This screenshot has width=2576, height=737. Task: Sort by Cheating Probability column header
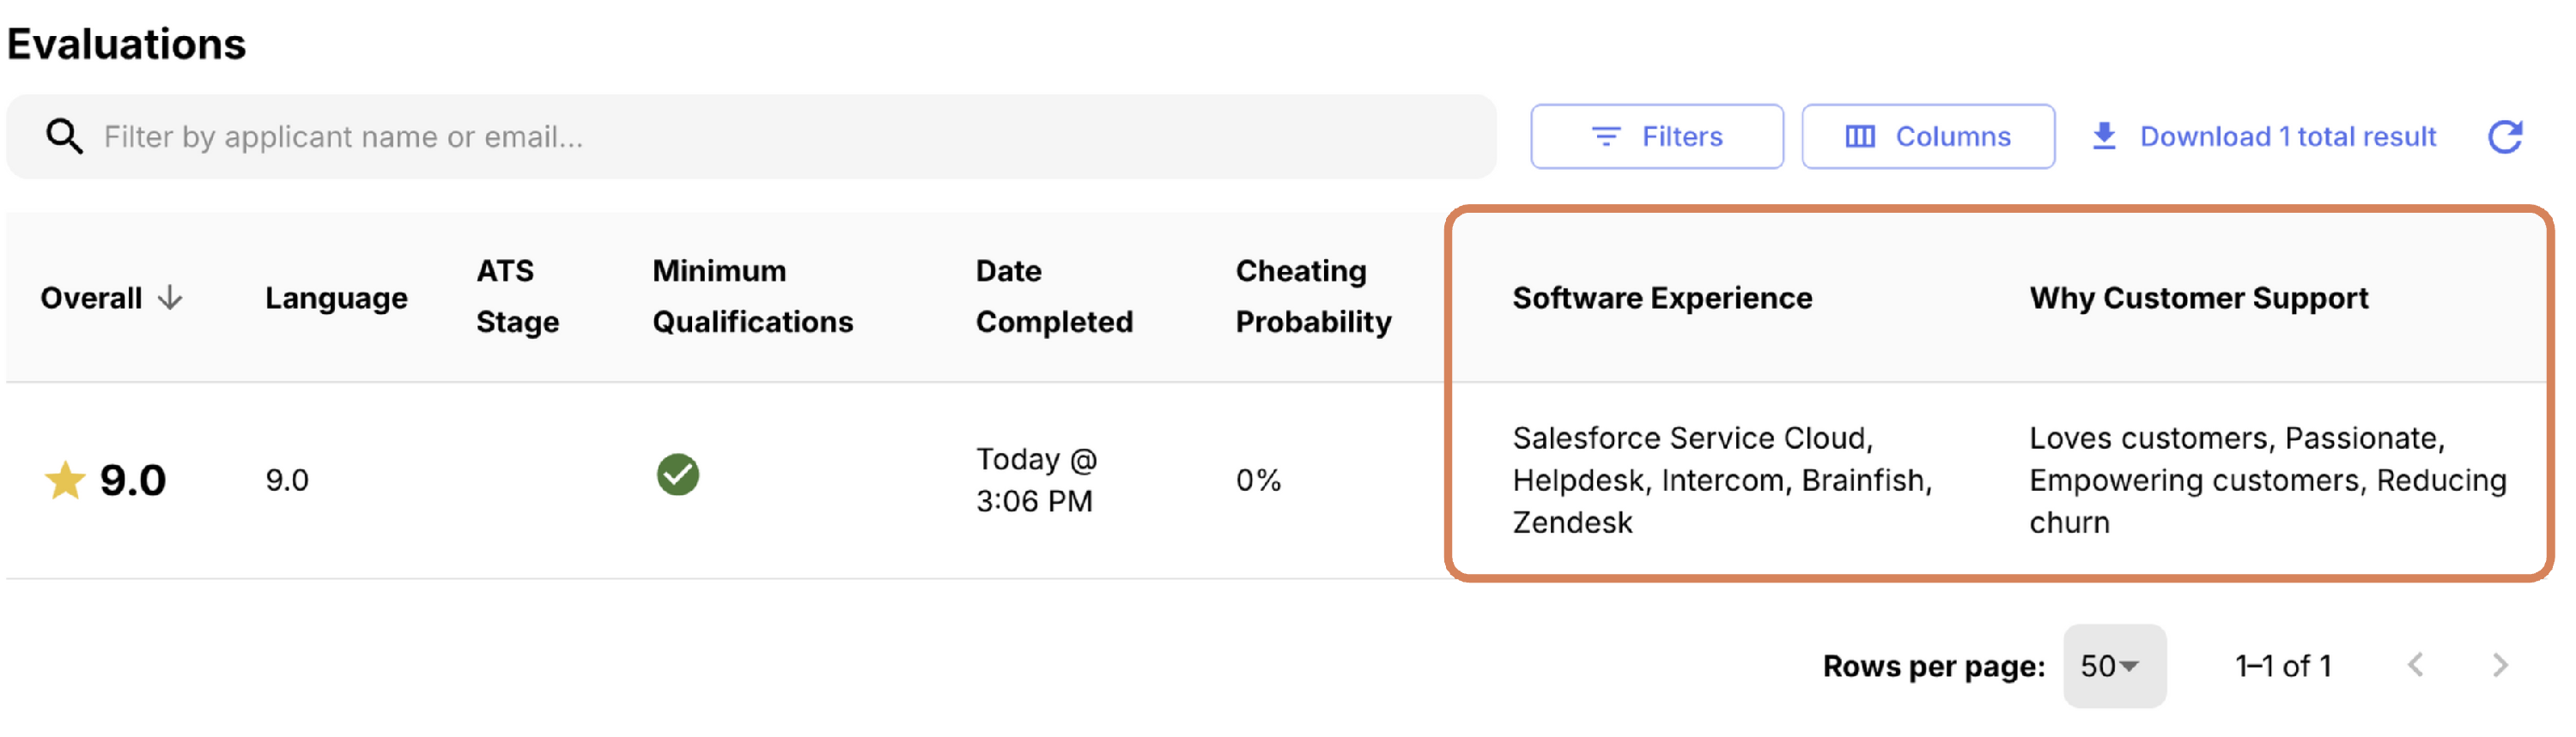[1312, 297]
